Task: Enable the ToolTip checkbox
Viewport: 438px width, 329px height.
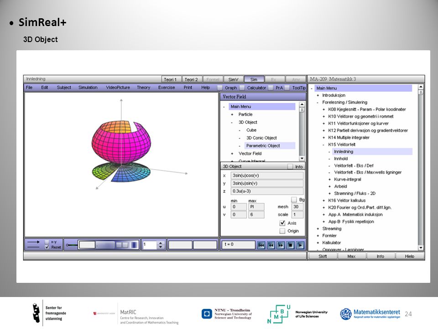Action: [x=287, y=88]
